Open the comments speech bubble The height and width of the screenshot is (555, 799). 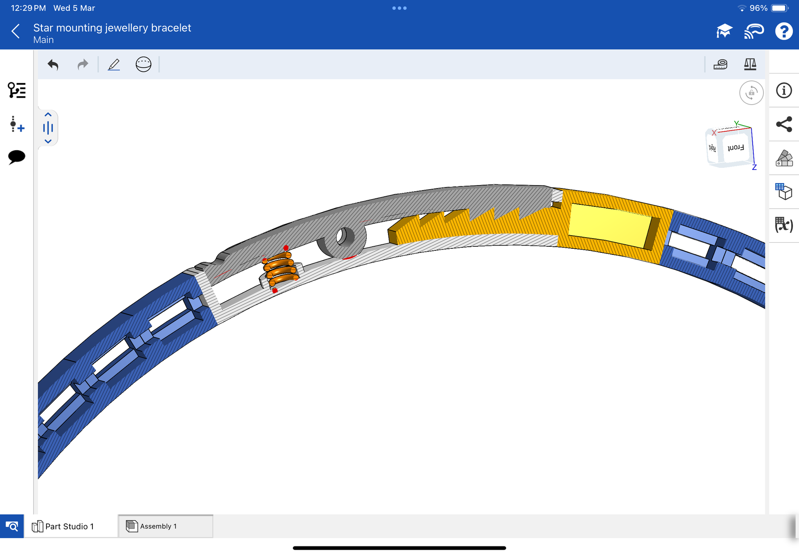(16, 157)
